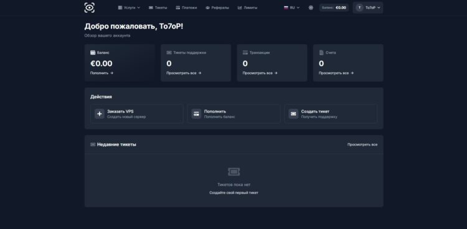Click the Обзор вашего аккаунта subtitle

point(107,35)
